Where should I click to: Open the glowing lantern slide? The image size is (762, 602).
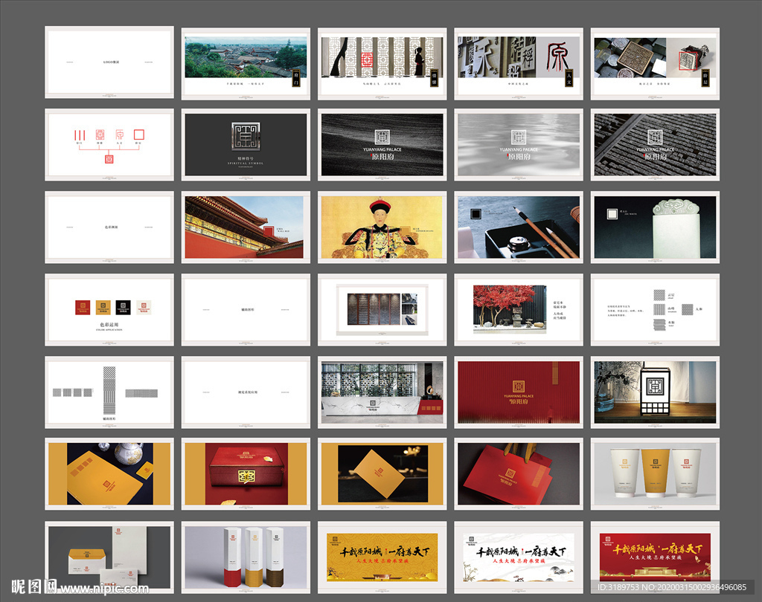[x=655, y=392]
